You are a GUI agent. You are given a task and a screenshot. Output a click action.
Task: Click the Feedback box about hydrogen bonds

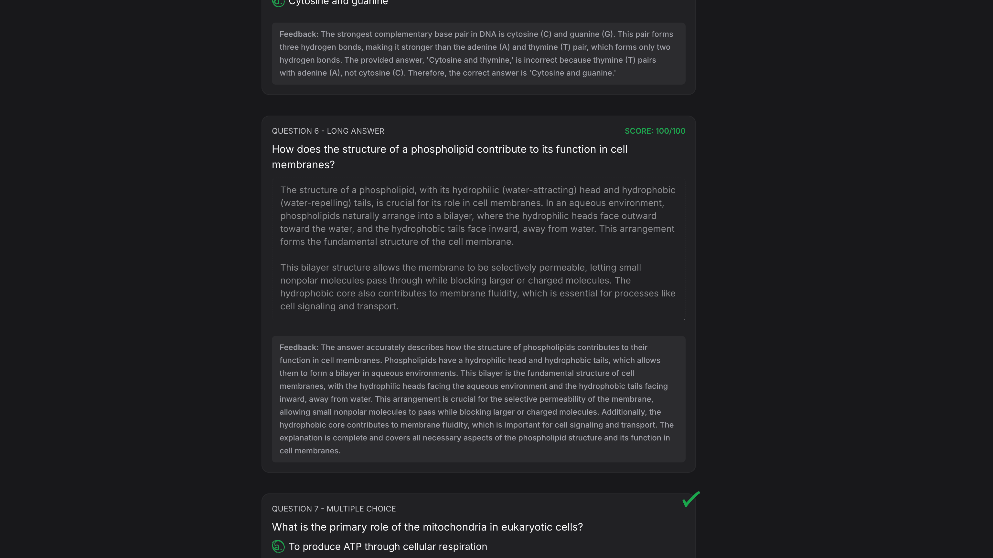click(x=478, y=53)
